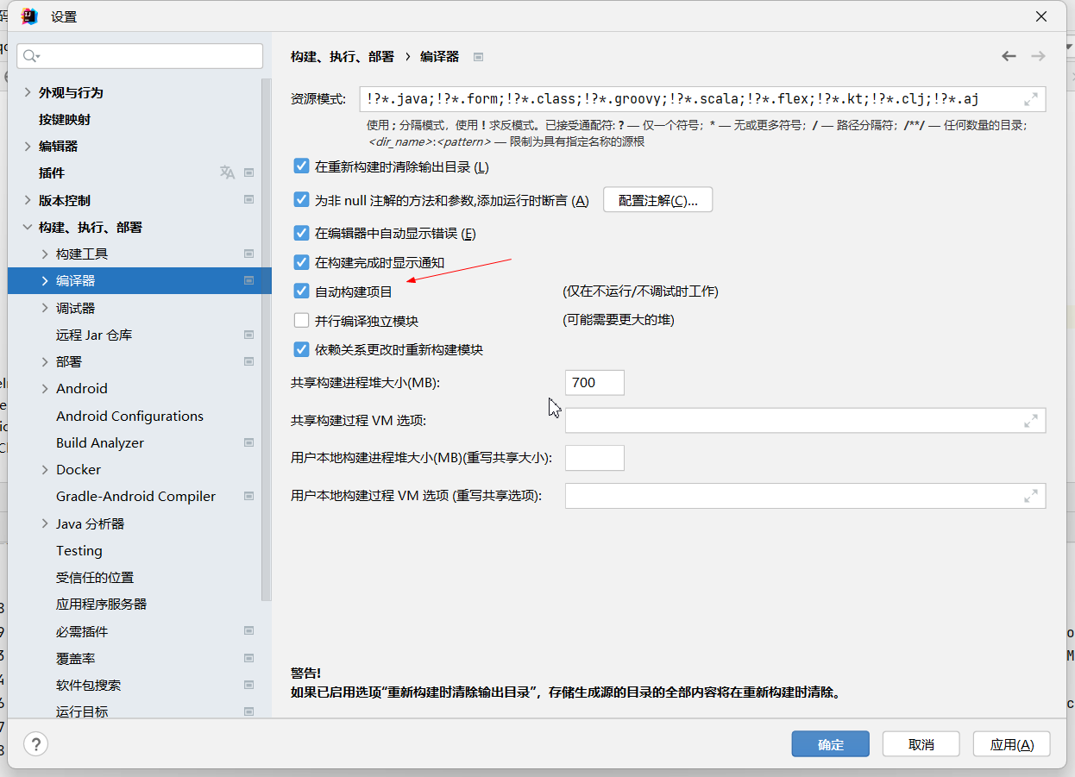The height and width of the screenshot is (777, 1075).
Task: Click 构建、执行、部署 in the breadcrumb
Action: click(x=343, y=57)
